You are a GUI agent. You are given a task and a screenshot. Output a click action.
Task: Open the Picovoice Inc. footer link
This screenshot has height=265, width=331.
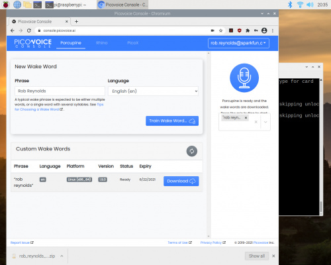point(261,242)
